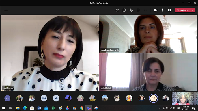Open Excel from taskbar
The height and width of the screenshot is (111, 198).
(x=53, y=108)
